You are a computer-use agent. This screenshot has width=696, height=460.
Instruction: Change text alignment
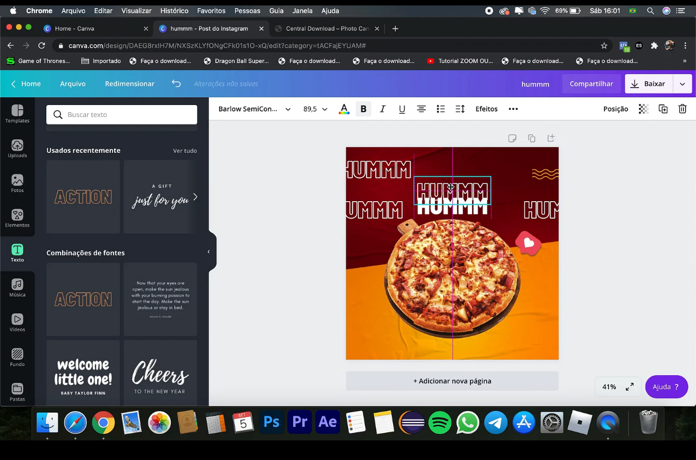click(x=421, y=109)
